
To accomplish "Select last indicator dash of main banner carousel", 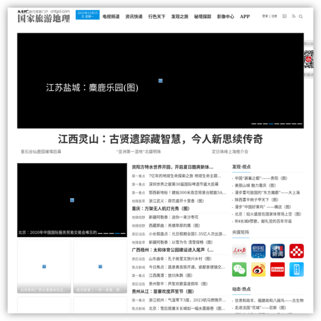I will 300,124.
